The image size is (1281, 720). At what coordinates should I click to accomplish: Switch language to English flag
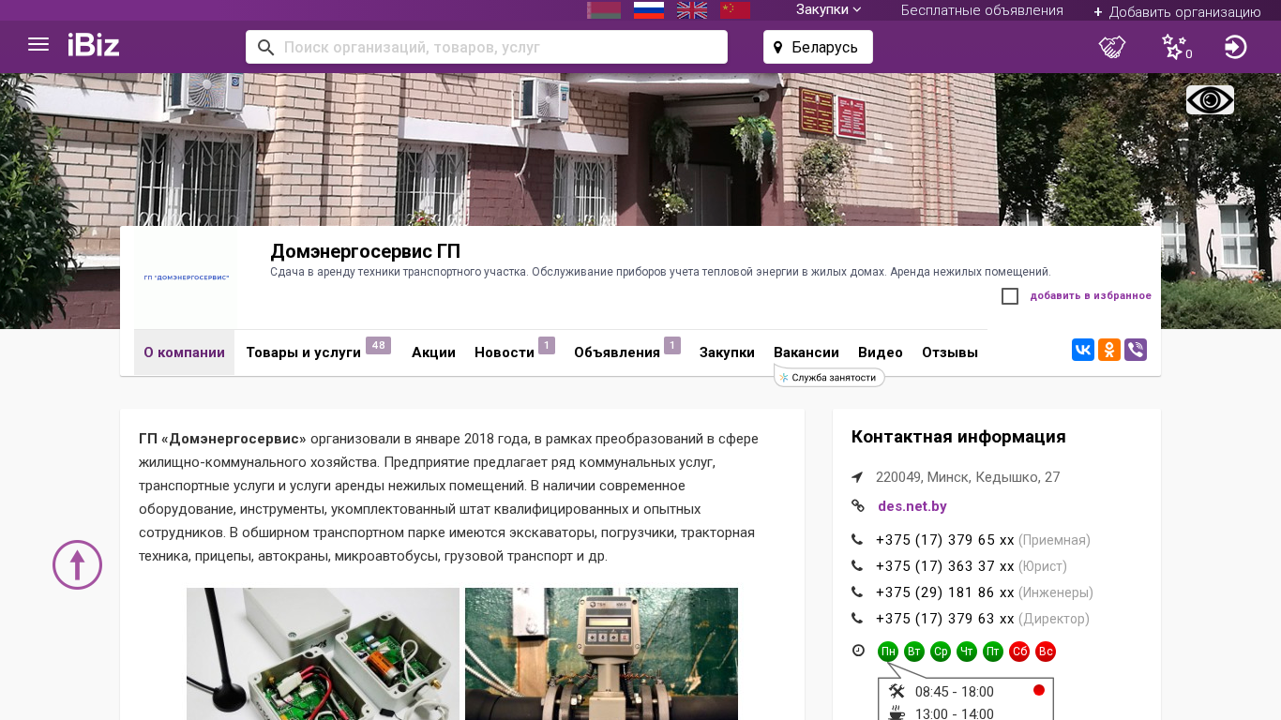point(692,10)
